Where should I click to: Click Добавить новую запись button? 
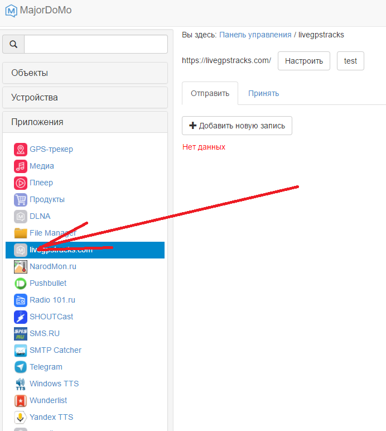(237, 126)
